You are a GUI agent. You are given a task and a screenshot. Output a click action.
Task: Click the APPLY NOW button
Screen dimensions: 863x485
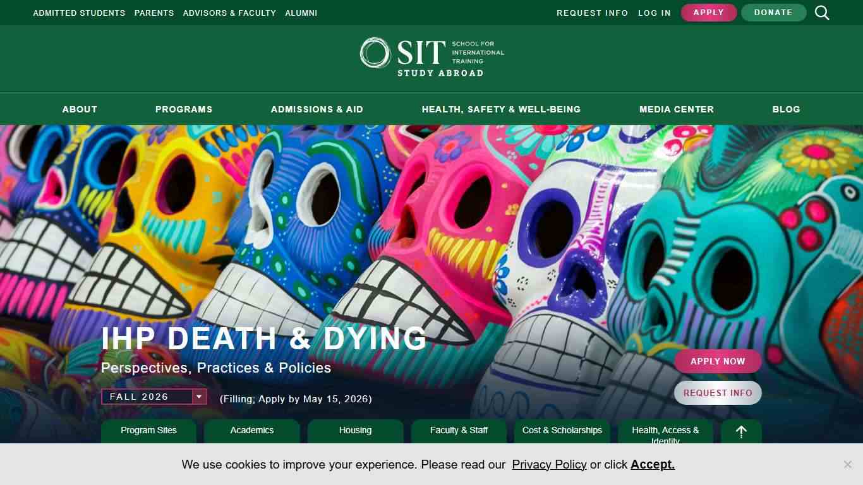pos(717,361)
